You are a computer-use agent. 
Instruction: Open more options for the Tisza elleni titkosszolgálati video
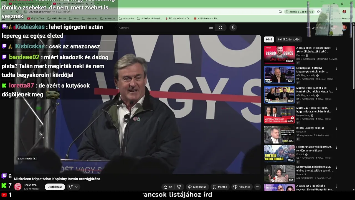337,48
